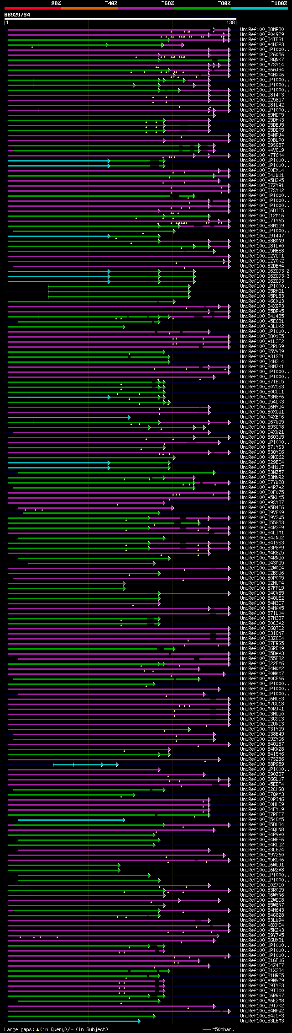Viewport: 292px width, 1033px height.
Task: Open subject UniRef100_A4H3P3
Action: point(262,44)
